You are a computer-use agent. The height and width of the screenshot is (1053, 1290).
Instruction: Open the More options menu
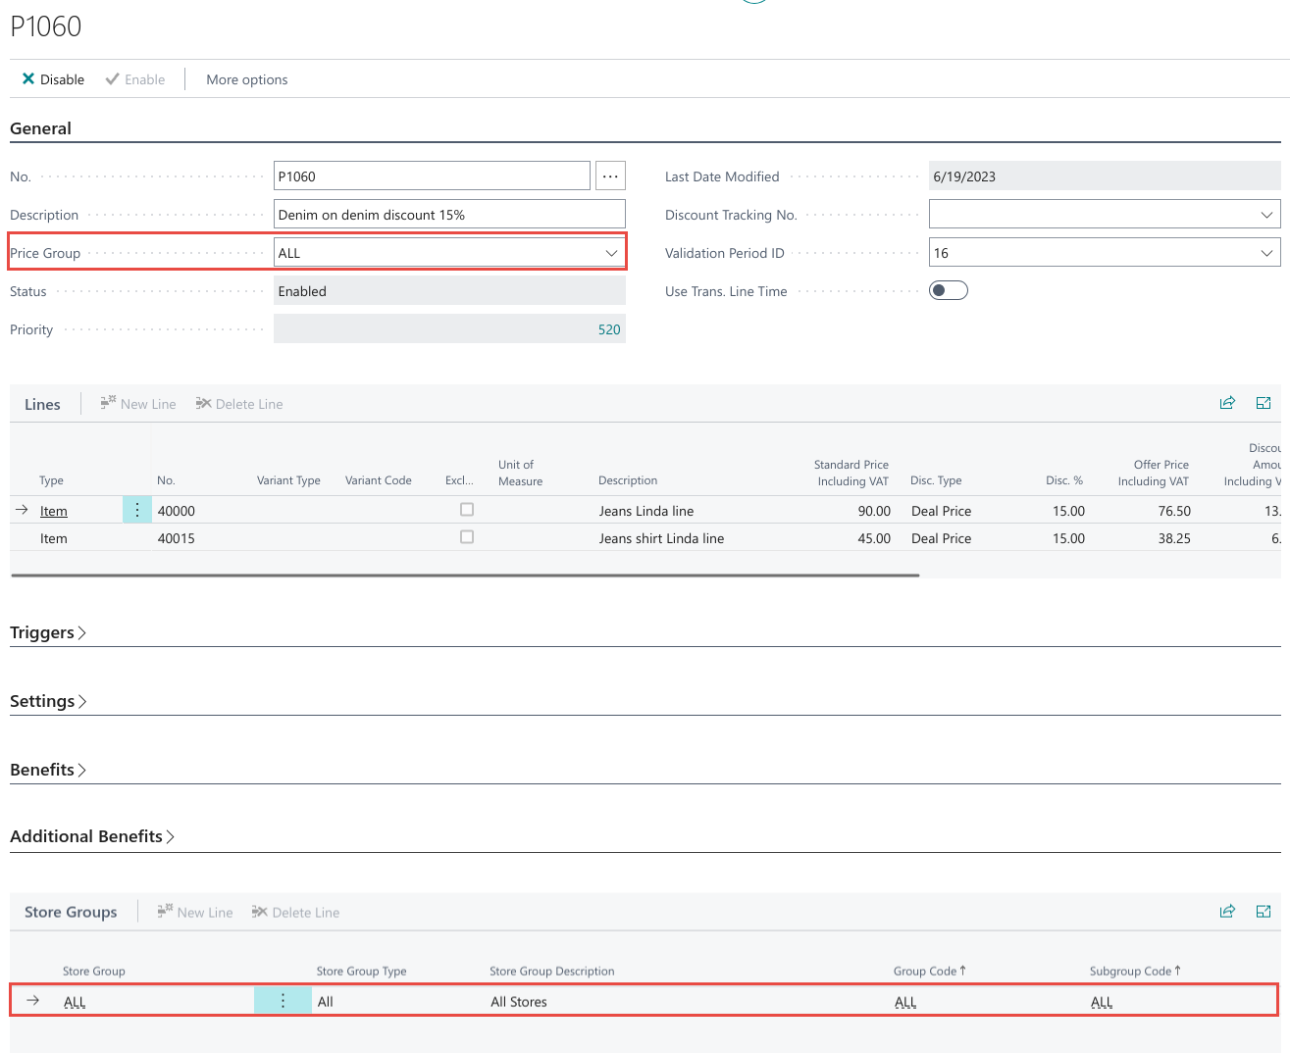pyautogui.click(x=246, y=79)
